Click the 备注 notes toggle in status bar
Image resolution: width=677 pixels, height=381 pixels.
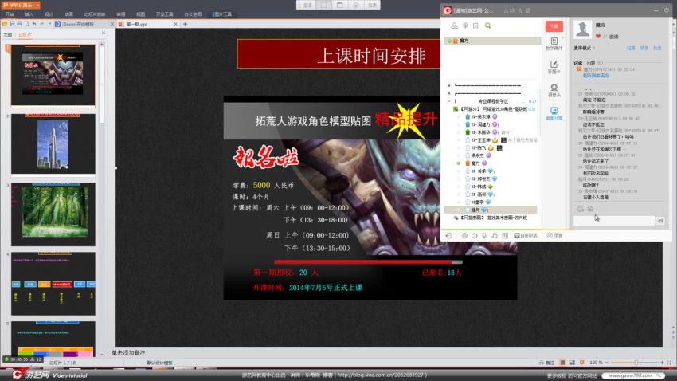click(547, 363)
